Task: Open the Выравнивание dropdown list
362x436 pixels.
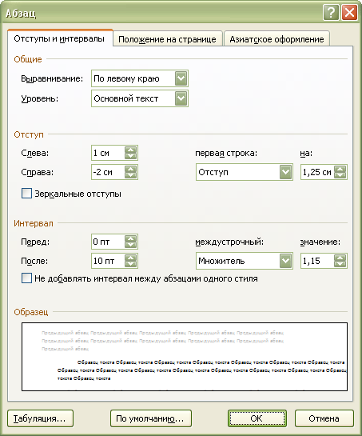Action: (x=181, y=78)
